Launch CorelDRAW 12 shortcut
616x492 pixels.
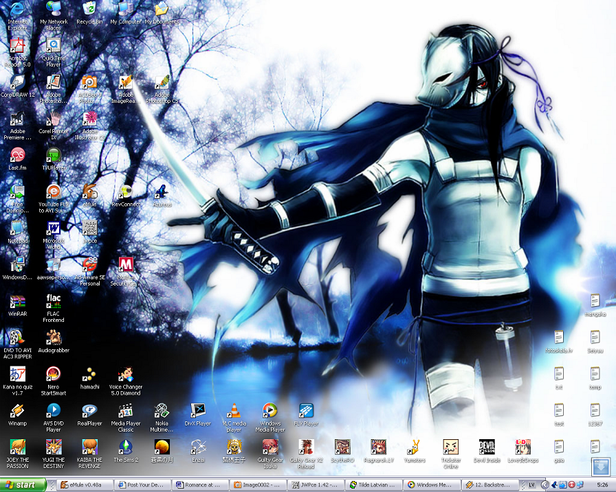coord(17,82)
